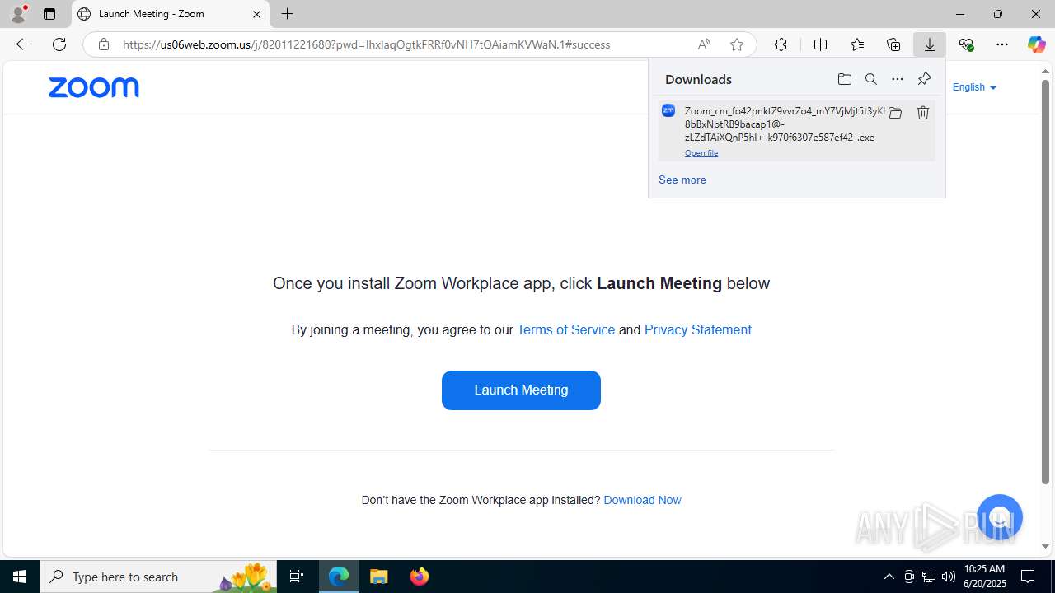Open the taskbar clock and date
The height and width of the screenshot is (593, 1055).
[x=985, y=577]
